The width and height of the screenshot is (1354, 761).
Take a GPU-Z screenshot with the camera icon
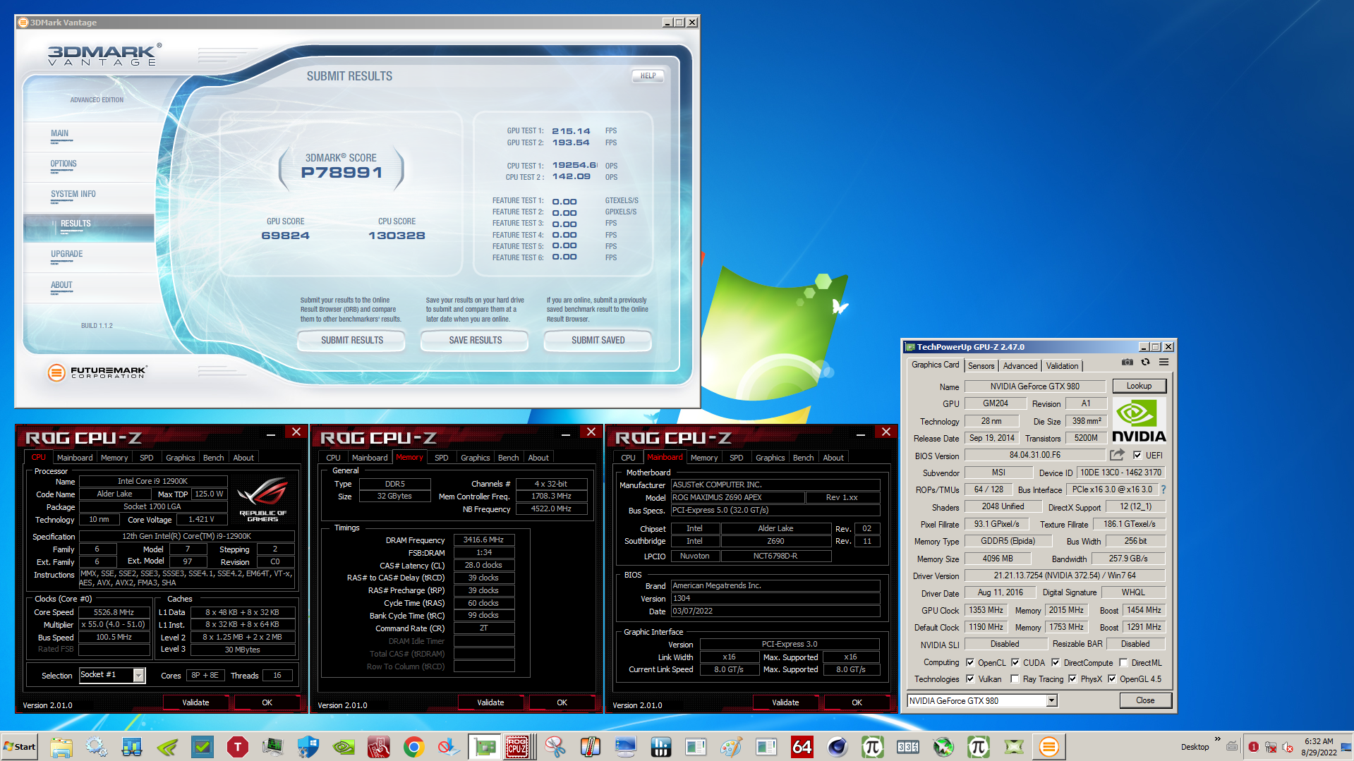tap(1127, 363)
